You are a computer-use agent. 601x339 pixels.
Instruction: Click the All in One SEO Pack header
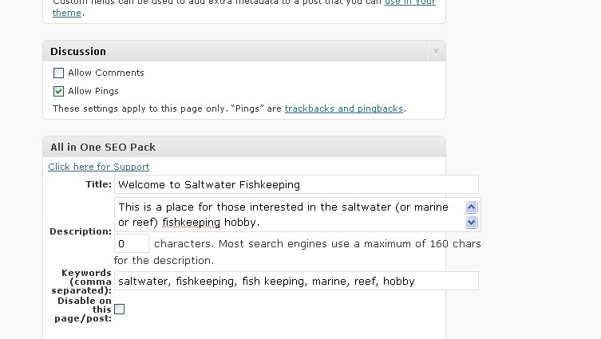point(103,147)
